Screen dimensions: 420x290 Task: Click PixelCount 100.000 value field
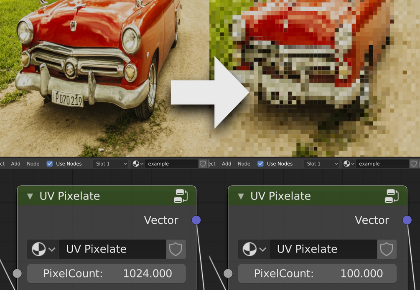click(x=317, y=273)
